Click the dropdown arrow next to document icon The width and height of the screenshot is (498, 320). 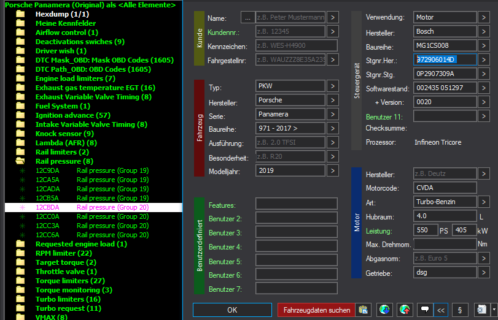click(494, 310)
